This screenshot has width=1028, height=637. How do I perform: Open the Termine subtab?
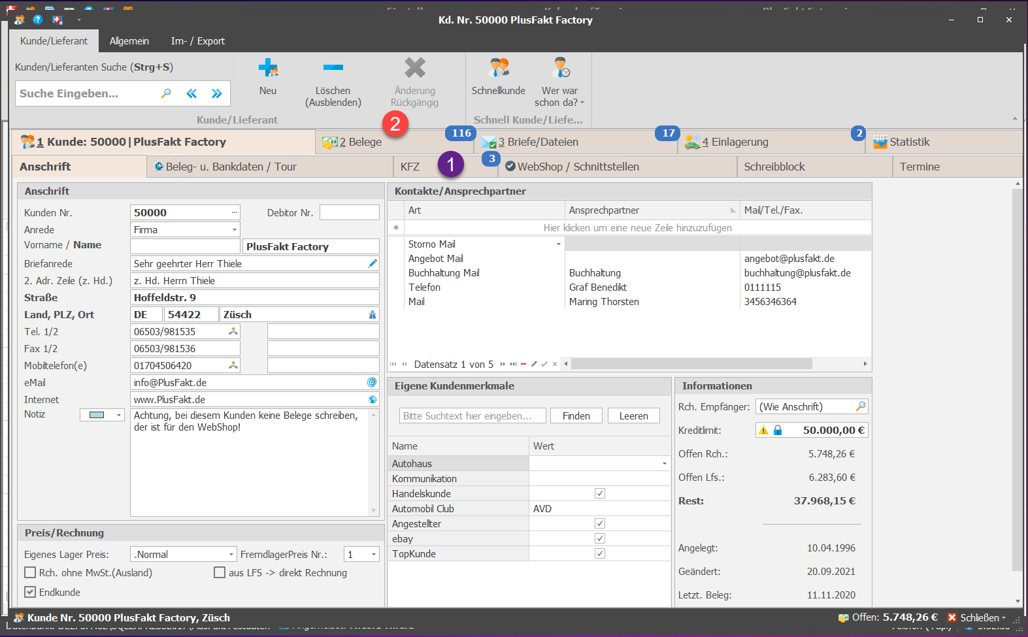point(958,167)
